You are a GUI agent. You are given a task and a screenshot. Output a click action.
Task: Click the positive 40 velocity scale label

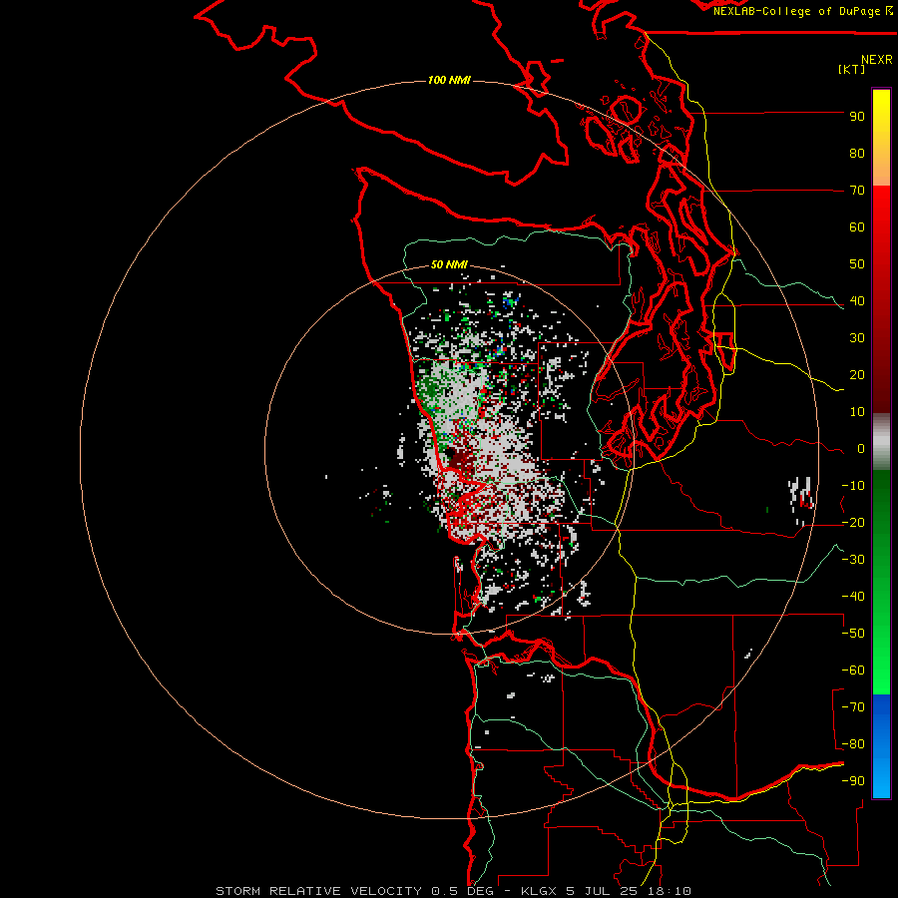click(x=857, y=301)
